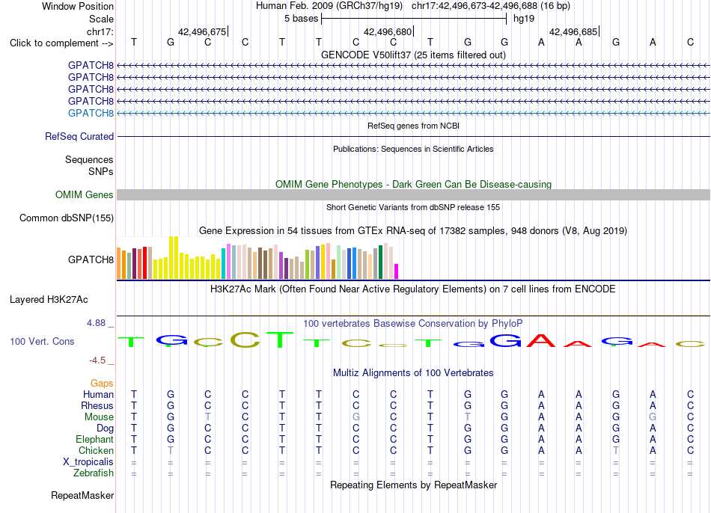Select the Dog species row label
Viewport: 711px width, 513px height.
105,428
